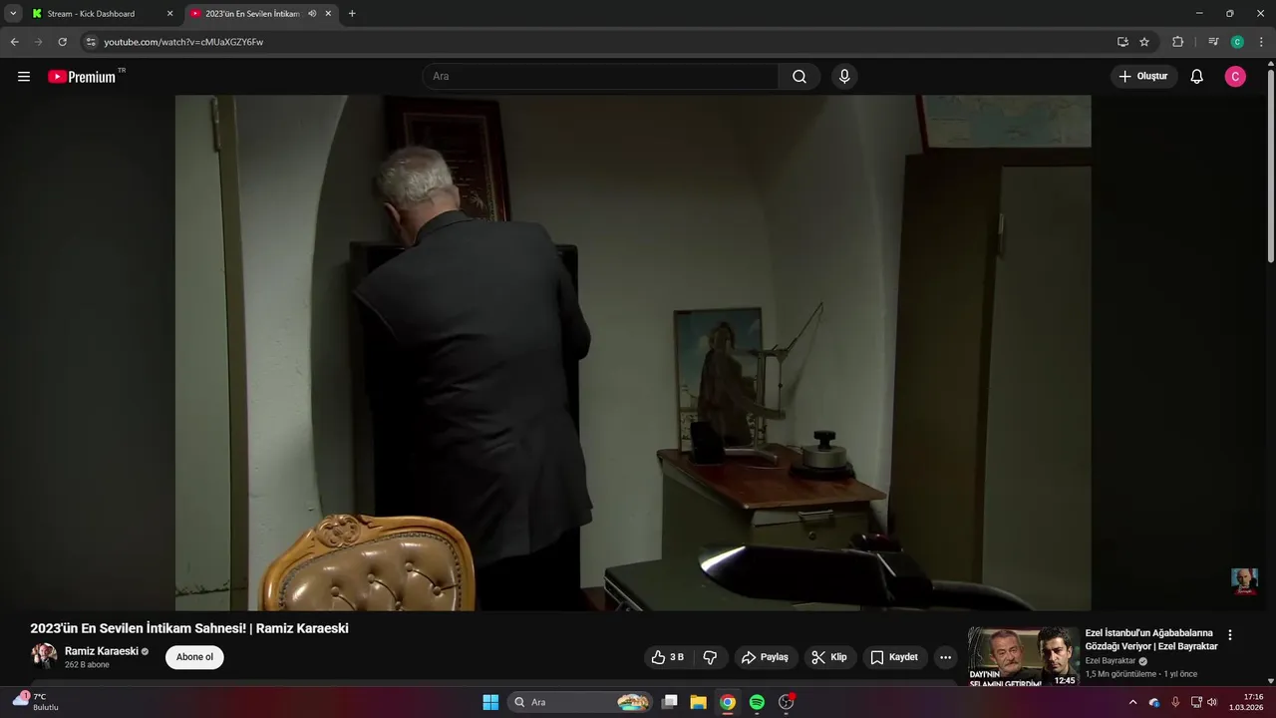The width and height of the screenshot is (1276, 718).
Task: Click the Windows taskbar Ara search box
Action: tap(580, 702)
